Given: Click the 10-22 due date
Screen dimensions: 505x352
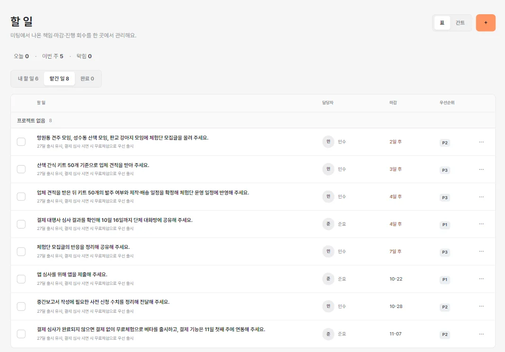Looking at the screenshot, I should pos(396,279).
